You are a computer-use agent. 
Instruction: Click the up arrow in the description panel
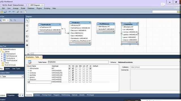click(x=20, y=95)
